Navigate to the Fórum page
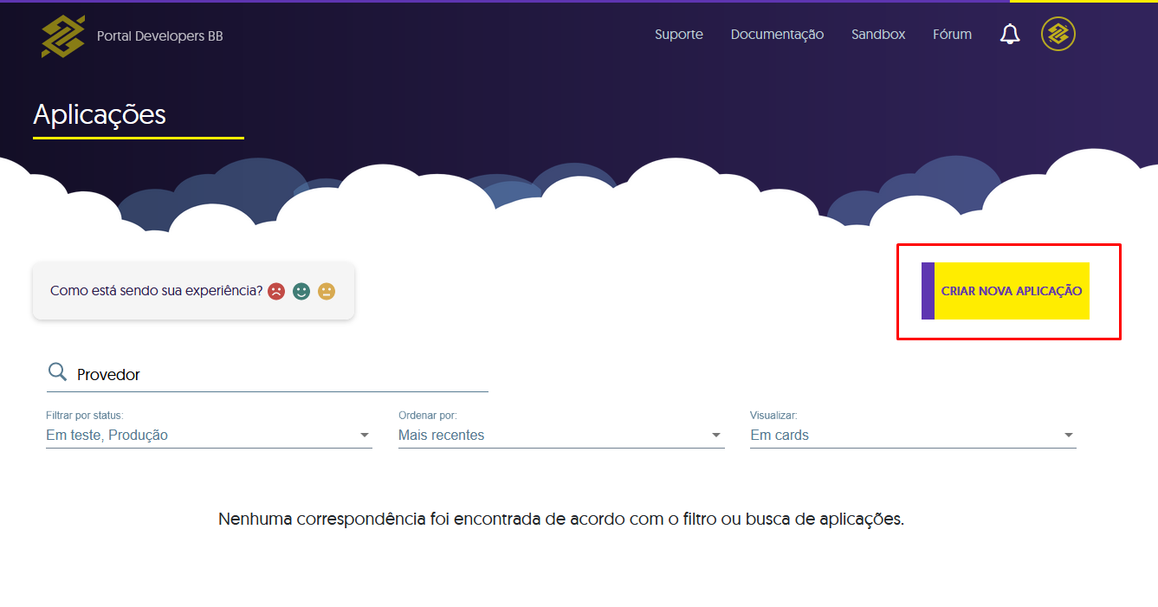The width and height of the screenshot is (1158, 607). pos(952,35)
